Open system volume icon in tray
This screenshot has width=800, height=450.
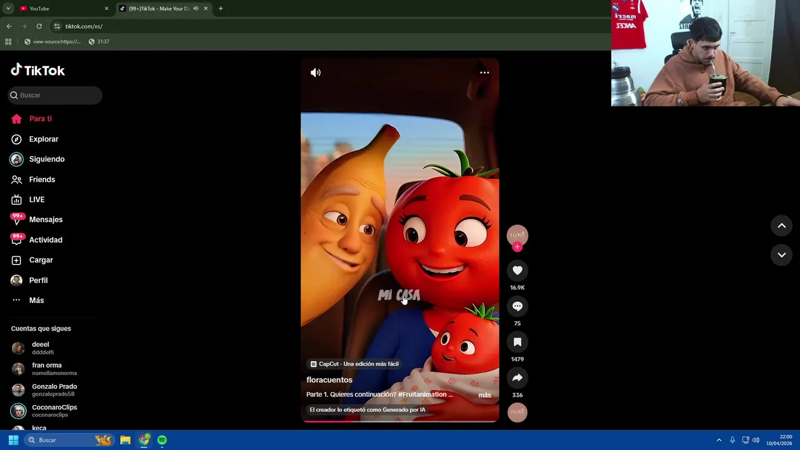point(756,440)
